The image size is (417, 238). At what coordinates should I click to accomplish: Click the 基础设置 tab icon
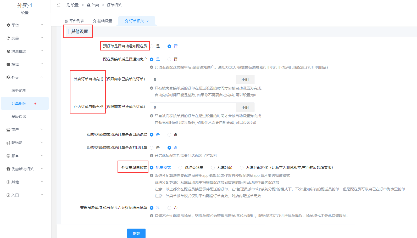click(x=94, y=21)
